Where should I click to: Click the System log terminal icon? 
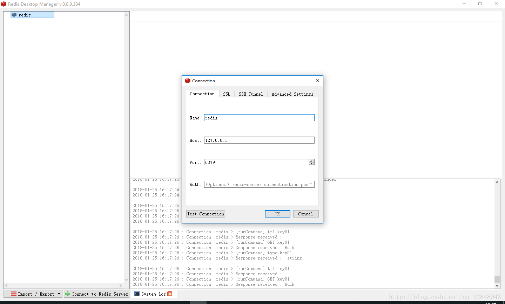click(137, 294)
